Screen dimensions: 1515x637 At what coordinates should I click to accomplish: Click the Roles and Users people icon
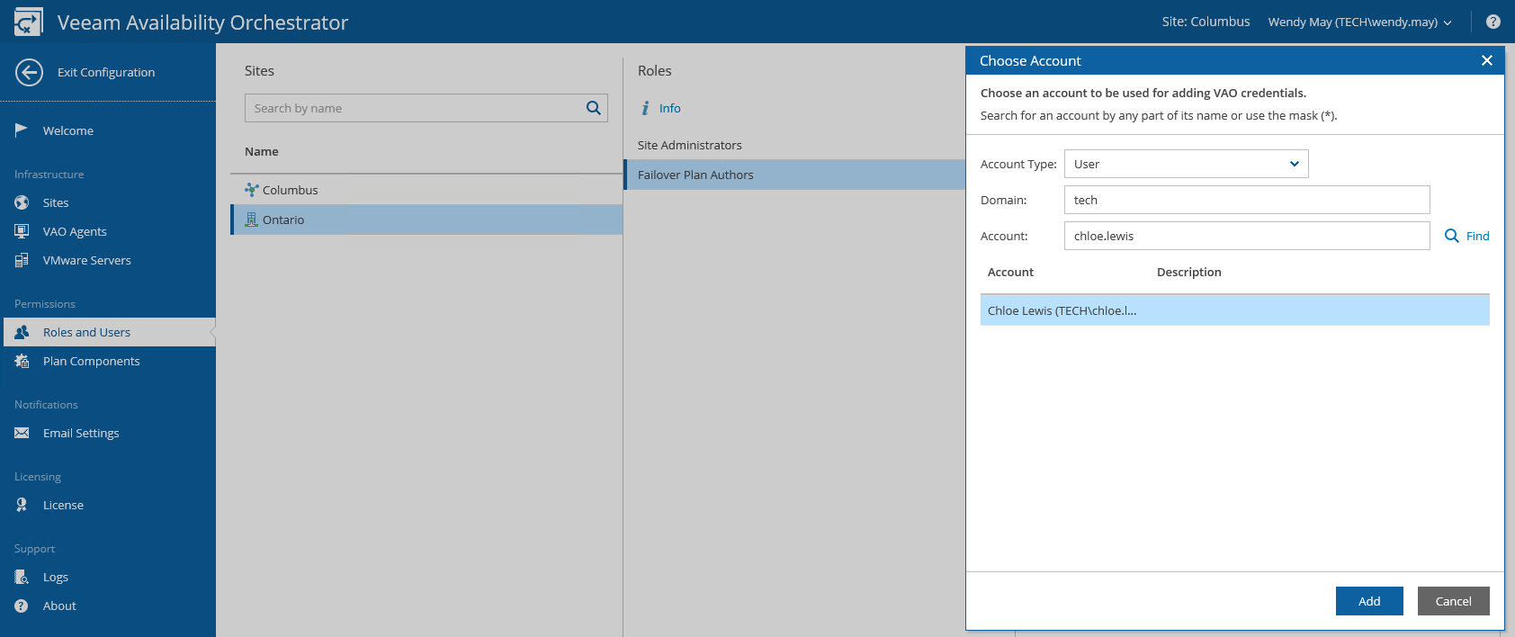pos(22,332)
